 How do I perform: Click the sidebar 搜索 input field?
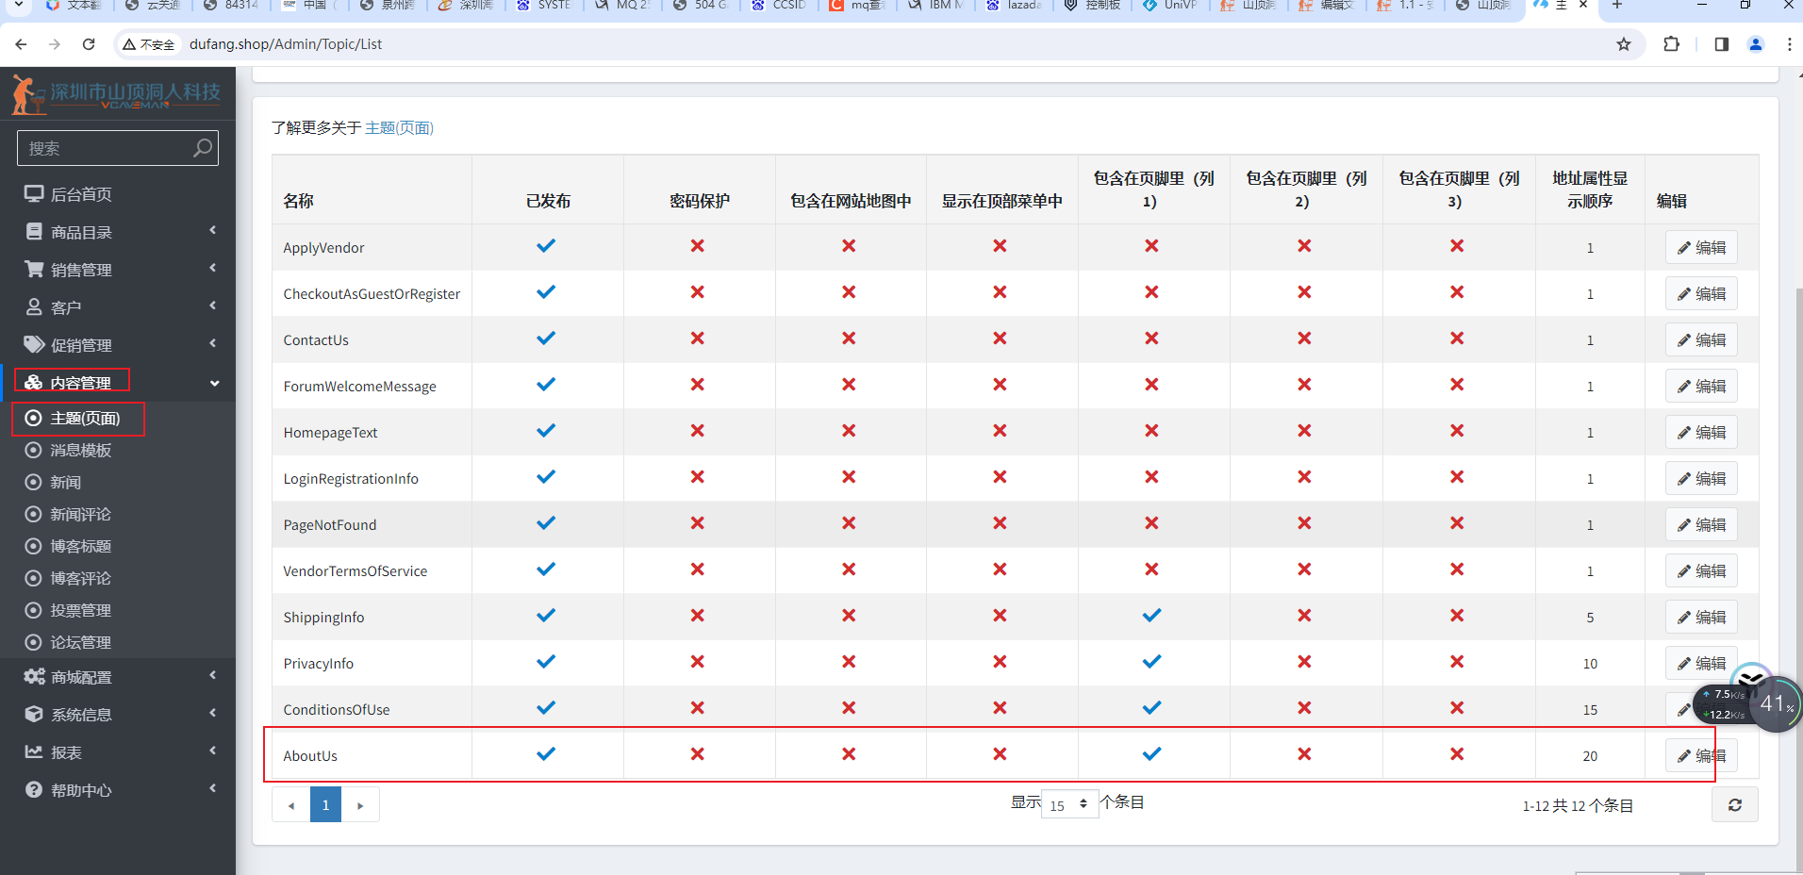106,148
